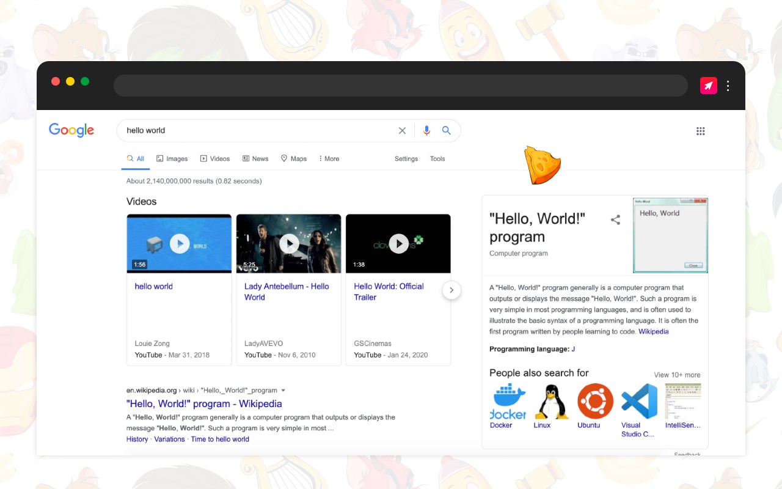Open the "Hello, World!" program - Wikipedia result
The image size is (782, 489).
click(x=204, y=403)
